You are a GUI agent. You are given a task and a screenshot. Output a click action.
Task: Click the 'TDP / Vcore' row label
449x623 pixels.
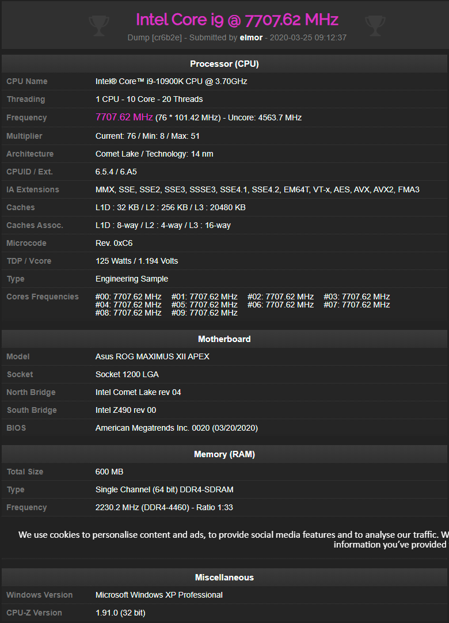29,261
